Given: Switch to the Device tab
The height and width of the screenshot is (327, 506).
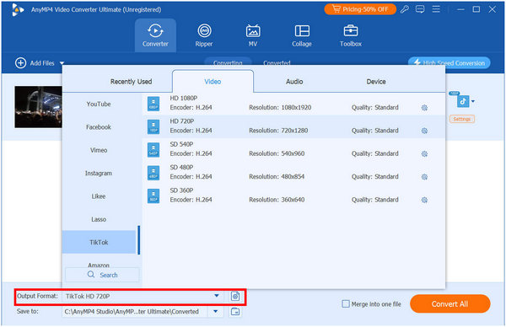Looking at the screenshot, I should (376, 82).
